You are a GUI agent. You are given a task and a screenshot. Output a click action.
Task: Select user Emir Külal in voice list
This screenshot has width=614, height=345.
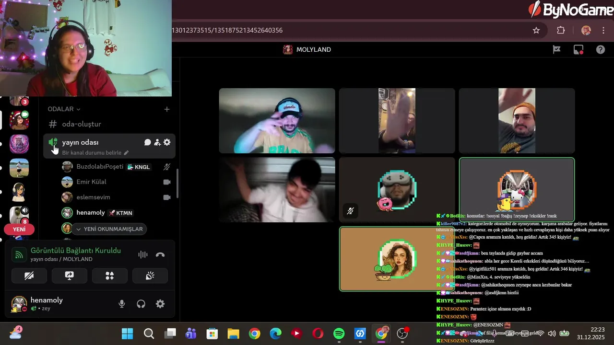[91, 182]
